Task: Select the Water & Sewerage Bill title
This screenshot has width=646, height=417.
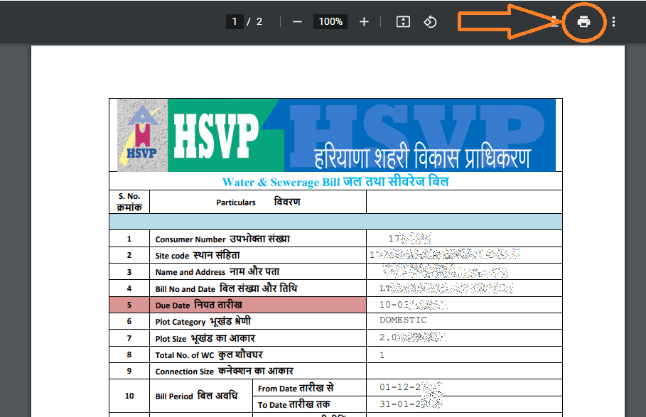Action: click(334, 182)
